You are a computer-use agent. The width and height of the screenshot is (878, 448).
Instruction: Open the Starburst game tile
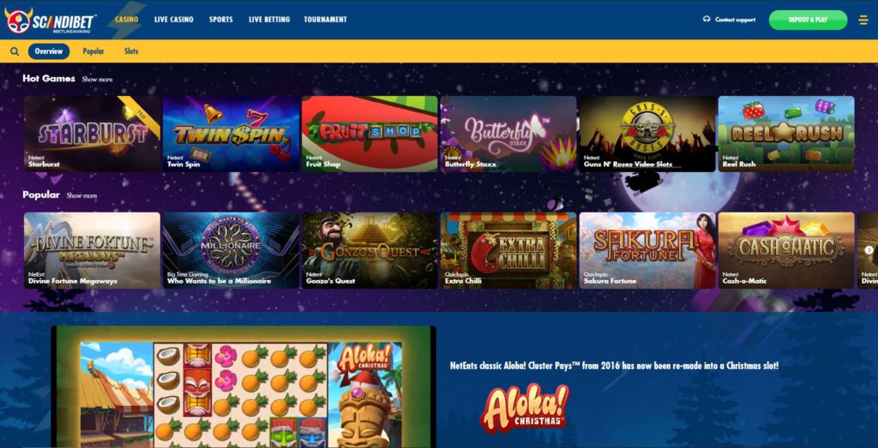(92, 134)
